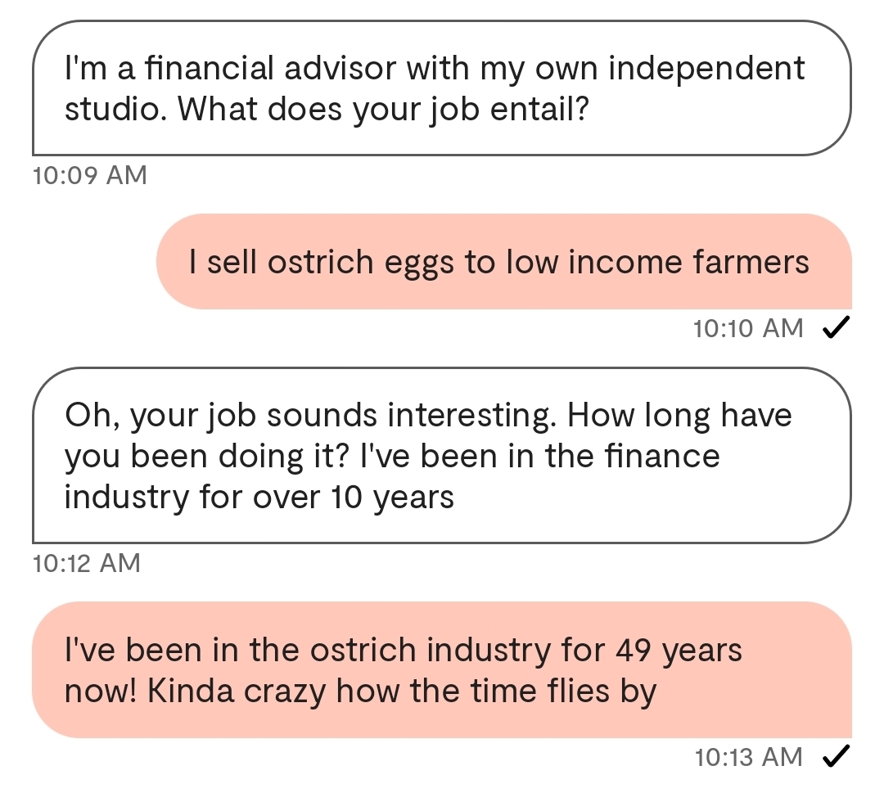The image size is (884, 811).
Task: Click the word "finance" in third message
Action: tap(663, 456)
